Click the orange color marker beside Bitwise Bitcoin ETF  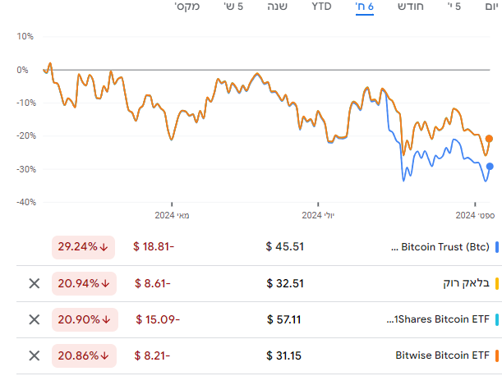[x=497, y=355]
